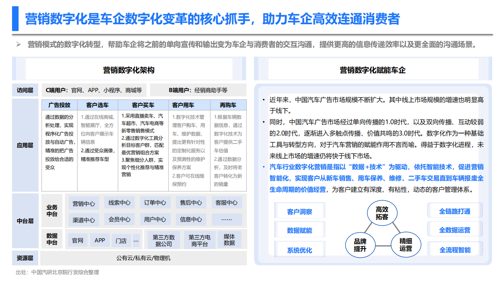The image size is (500, 281).
Task: Click the 广告投放 description cell
Action: click(x=59, y=151)
